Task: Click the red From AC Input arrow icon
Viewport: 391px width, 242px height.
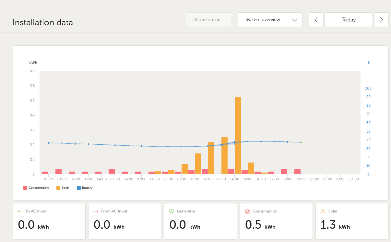Action: pyautogui.click(x=95, y=211)
